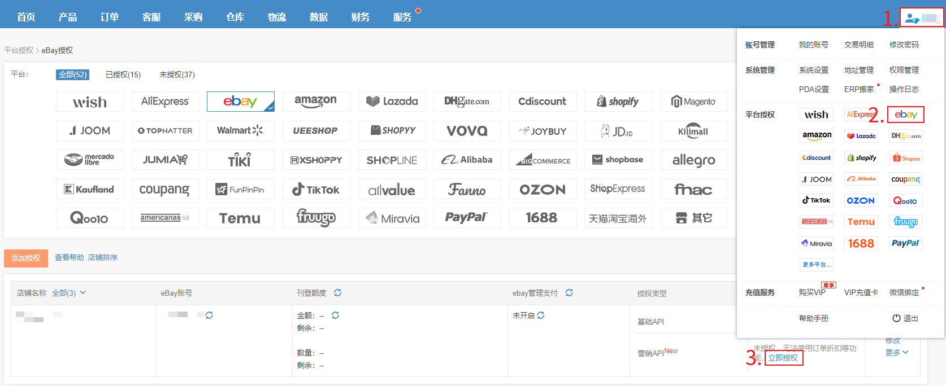Expand the 更多 actions dropdown in the row
The height and width of the screenshot is (386, 946).
pyautogui.click(x=897, y=353)
